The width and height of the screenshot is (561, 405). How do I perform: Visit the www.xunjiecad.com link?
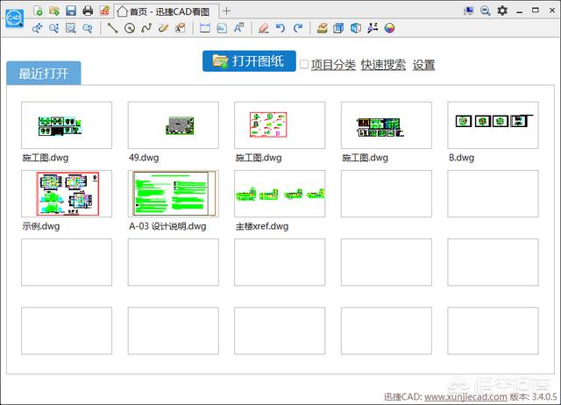465,397
